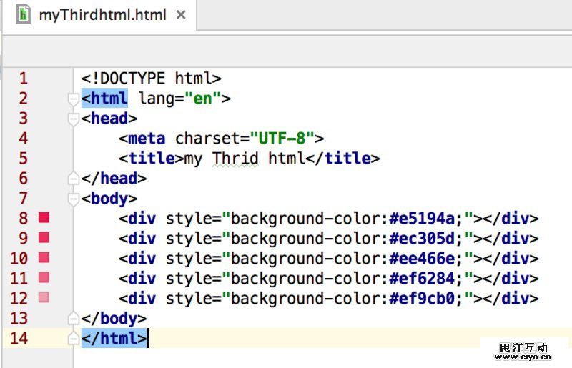This screenshot has height=368, width=572.
Task: Click the #e5194a color swatch on line 8
Action: coord(44,218)
